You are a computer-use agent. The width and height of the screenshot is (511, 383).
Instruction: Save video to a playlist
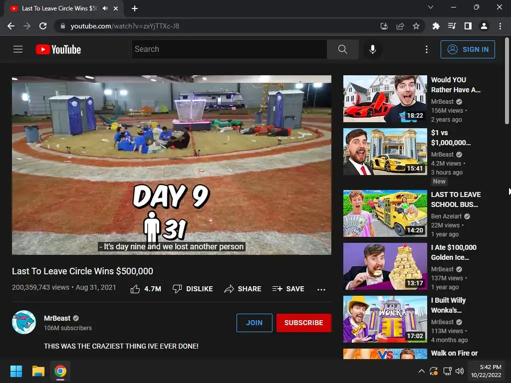tap(288, 289)
